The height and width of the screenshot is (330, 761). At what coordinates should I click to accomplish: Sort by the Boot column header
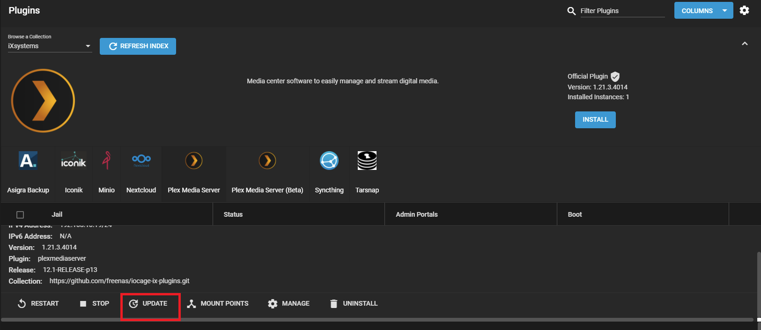(575, 214)
